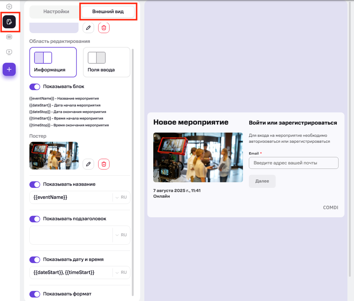The image size is (354, 301).
Task: Click the {{dateStart}} - Дата начала мероприятия hint
Action: click(65, 105)
